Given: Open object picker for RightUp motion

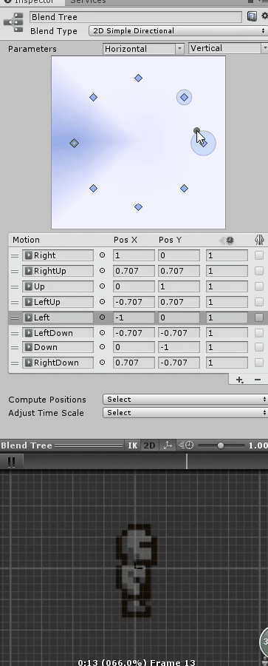Looking at the screenshot, I should click(102, 271).
